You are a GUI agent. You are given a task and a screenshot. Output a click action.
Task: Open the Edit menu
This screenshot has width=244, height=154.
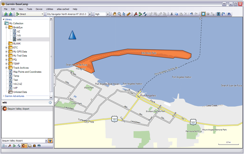click(13, 9)
